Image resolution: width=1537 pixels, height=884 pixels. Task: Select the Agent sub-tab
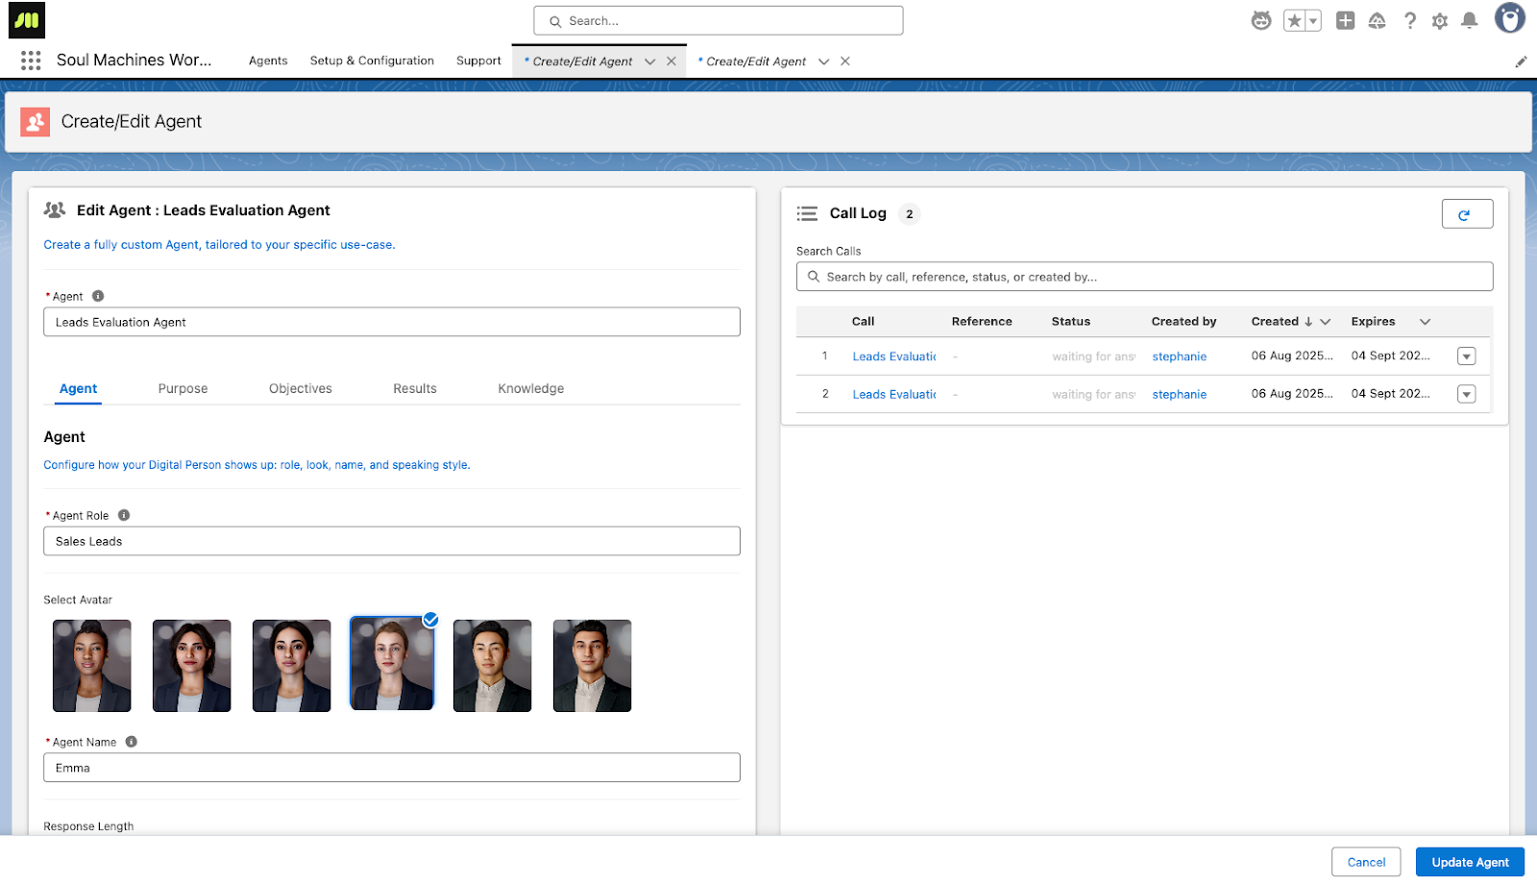coord(78,388)
